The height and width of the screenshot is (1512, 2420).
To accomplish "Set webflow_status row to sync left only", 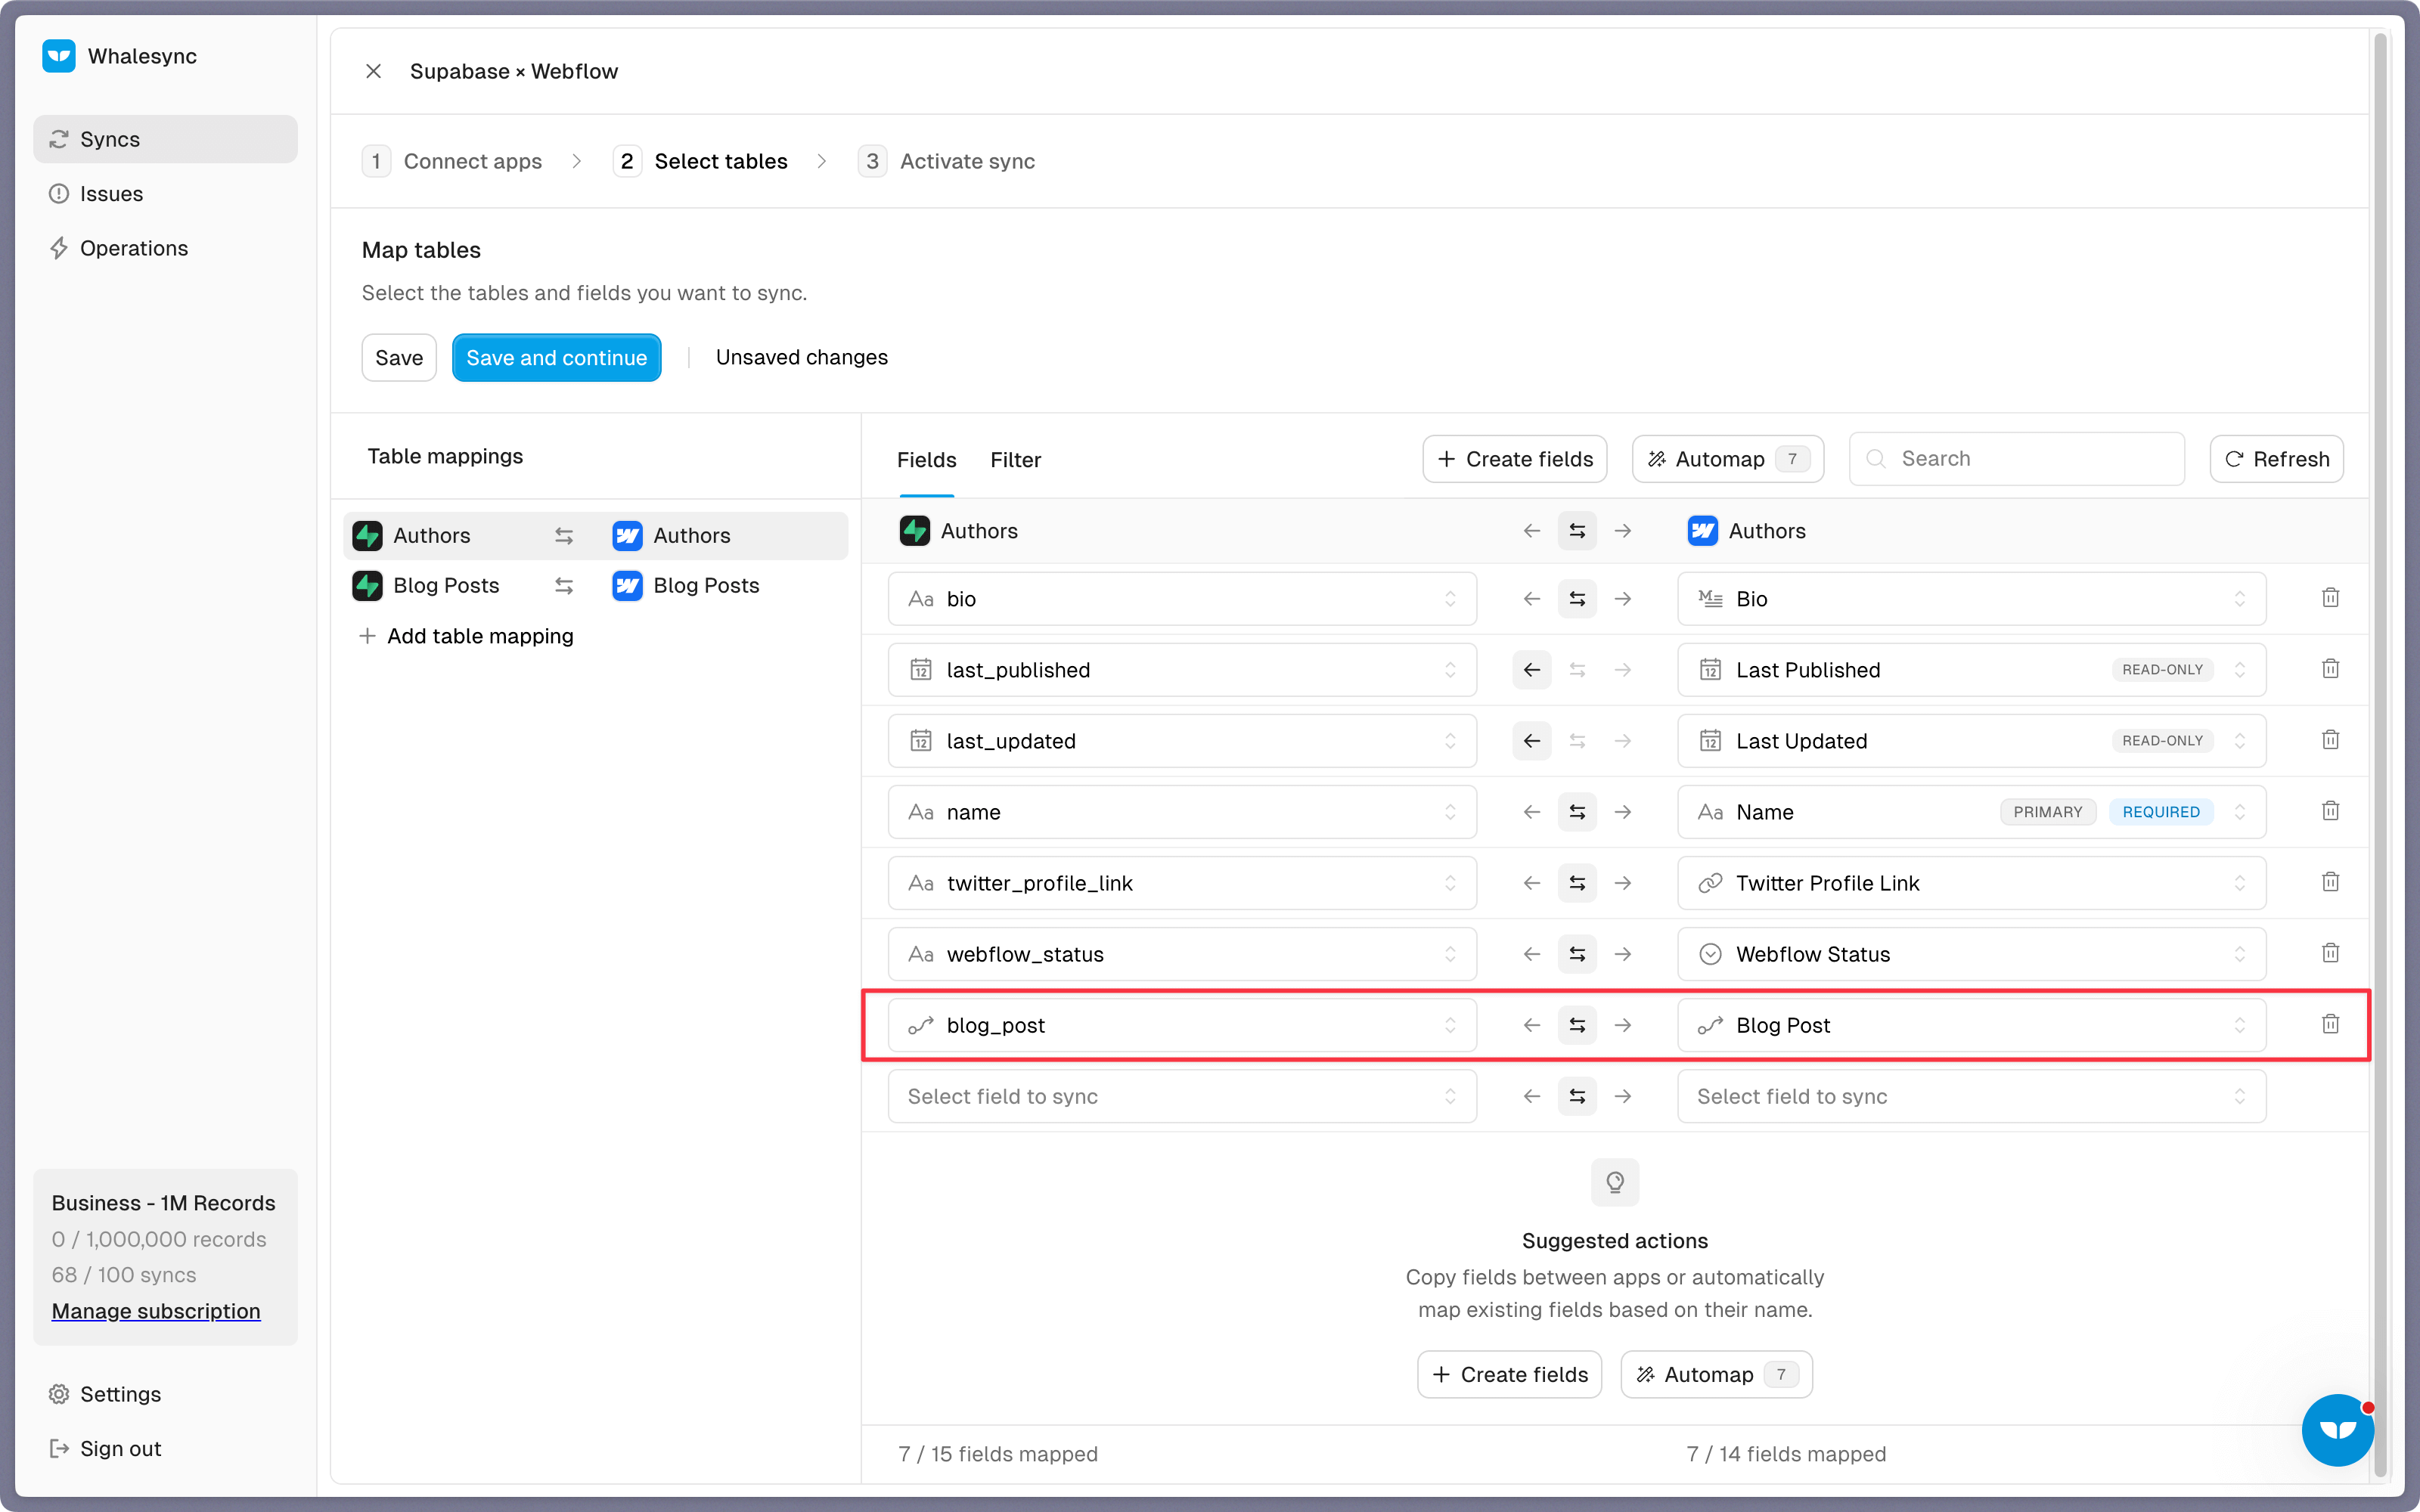I will [1531, 954].
